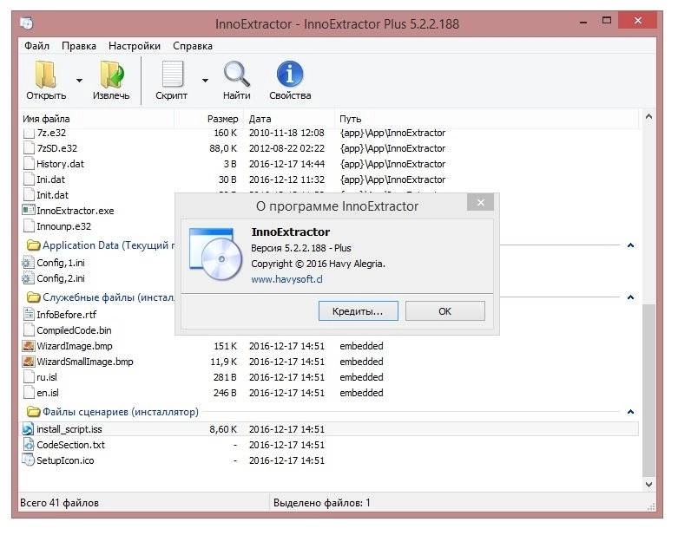Sort by the Дата column header
678x535 pixels.
(288, 119)
